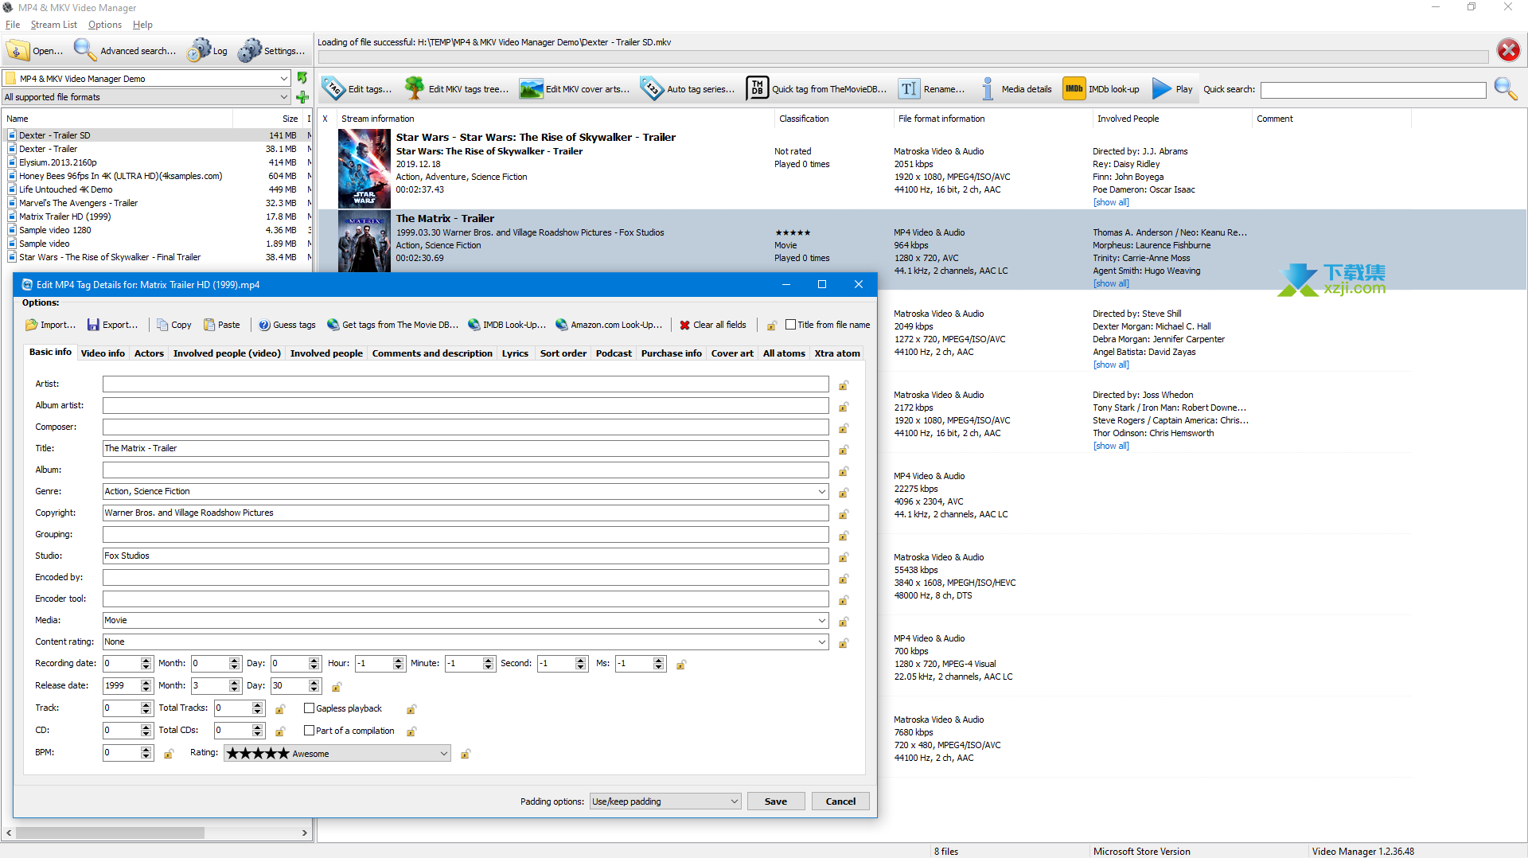
Task: Open the Lyrics tab
Action: click(515, 353)
